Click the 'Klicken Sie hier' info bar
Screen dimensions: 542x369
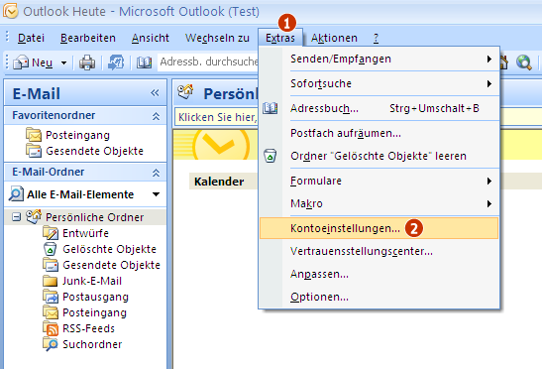(217, 117)
